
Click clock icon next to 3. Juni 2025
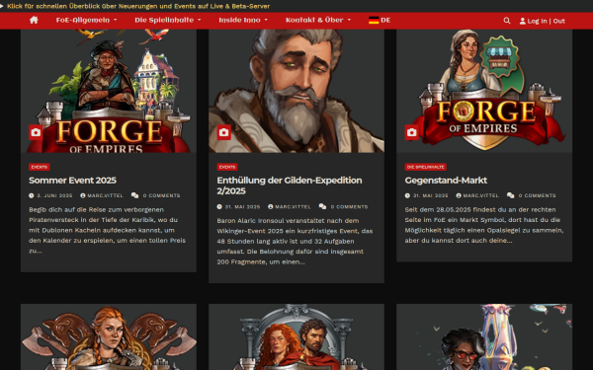pyautogui.click(x=32, y=195)
